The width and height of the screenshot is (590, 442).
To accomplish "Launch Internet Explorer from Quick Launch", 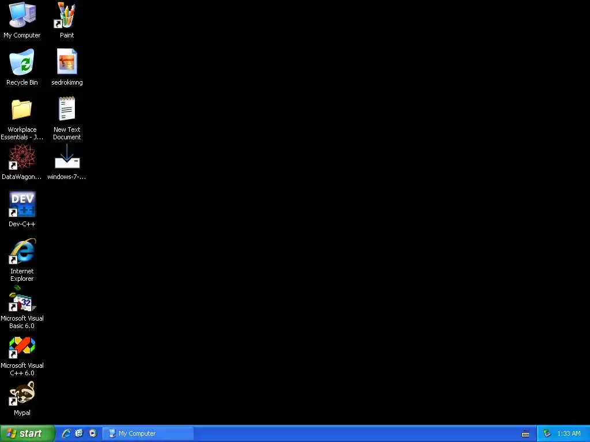I will [x=66, y=433].
